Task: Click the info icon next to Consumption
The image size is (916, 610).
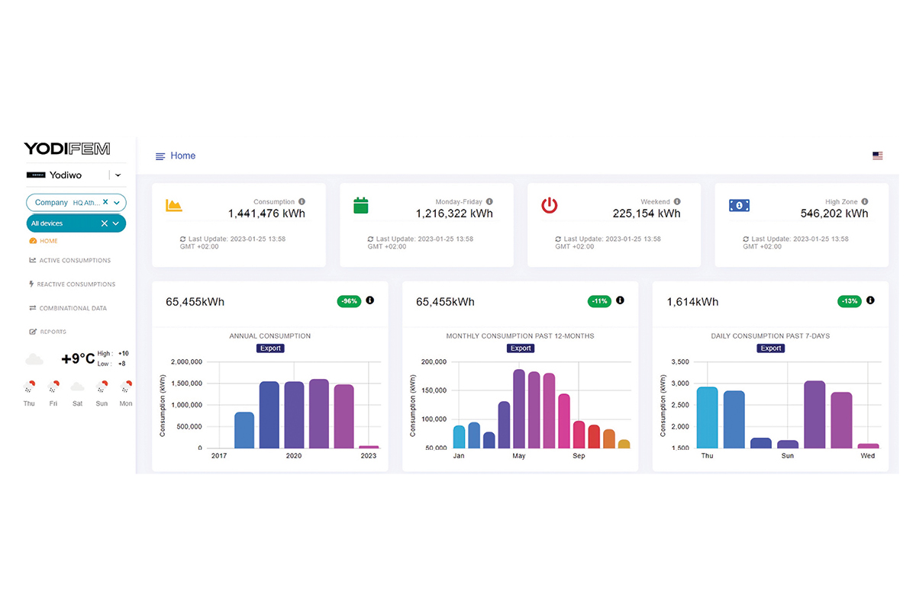Action: tap(302, 202)
